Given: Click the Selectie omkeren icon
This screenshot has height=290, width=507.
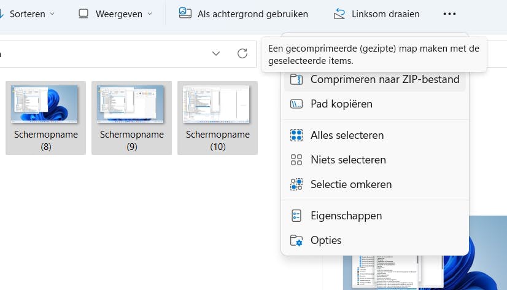Looking at the screenshot, I should (296, 184).
